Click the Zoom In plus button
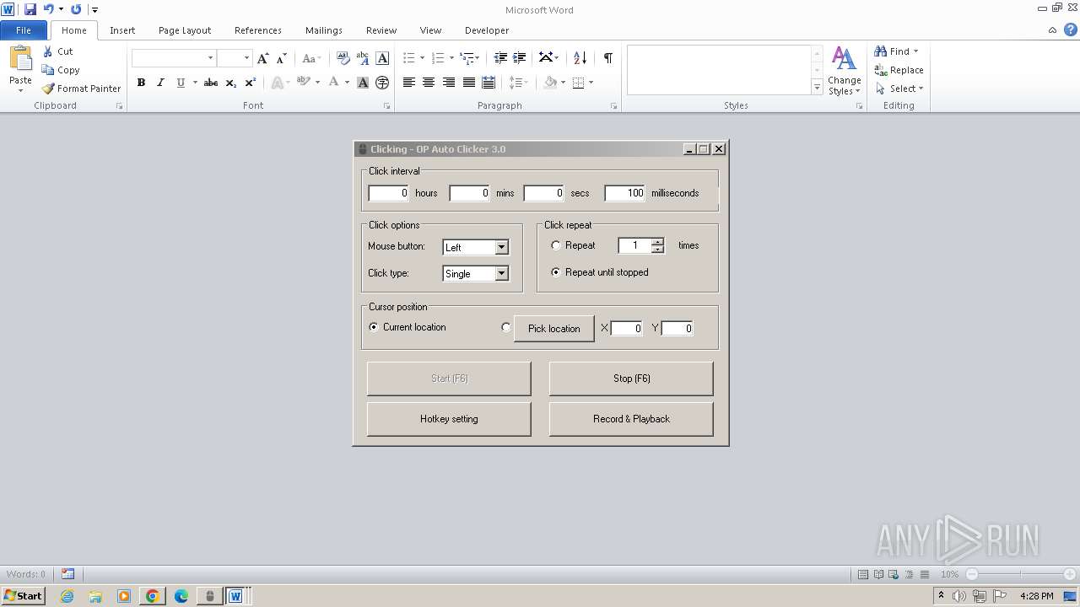Screen dimensions: 1080x607 [1069, 574]
